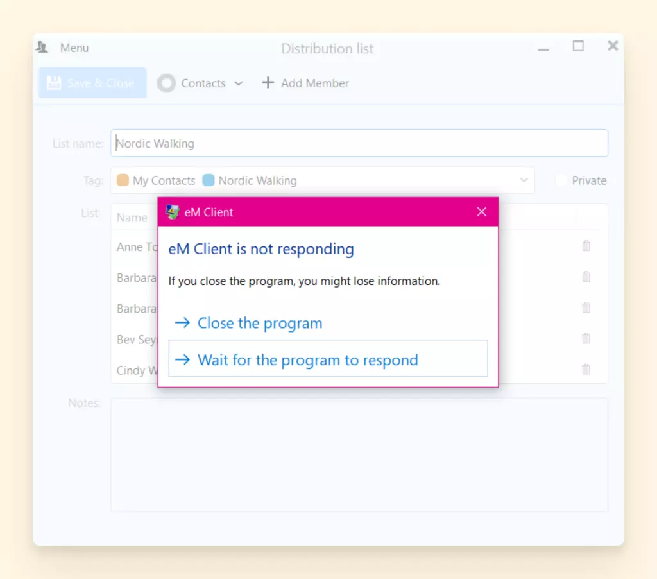Click the plus icon for Add Member
The image size is (657, 579).
tap(268, 83)
